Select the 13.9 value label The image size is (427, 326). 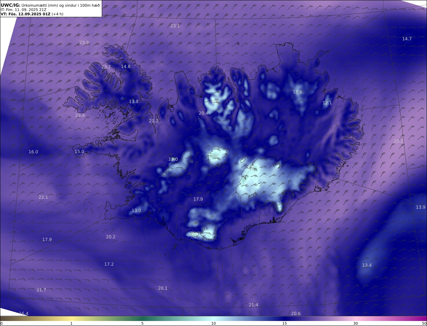(421, 207)
